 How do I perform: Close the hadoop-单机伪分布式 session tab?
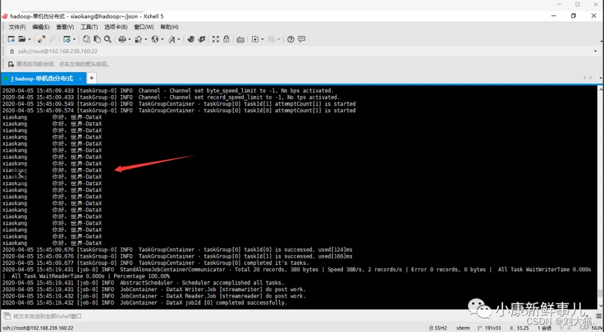tap(81, 79)
